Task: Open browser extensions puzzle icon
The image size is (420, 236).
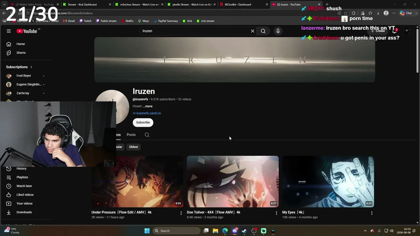Action: 354,13
